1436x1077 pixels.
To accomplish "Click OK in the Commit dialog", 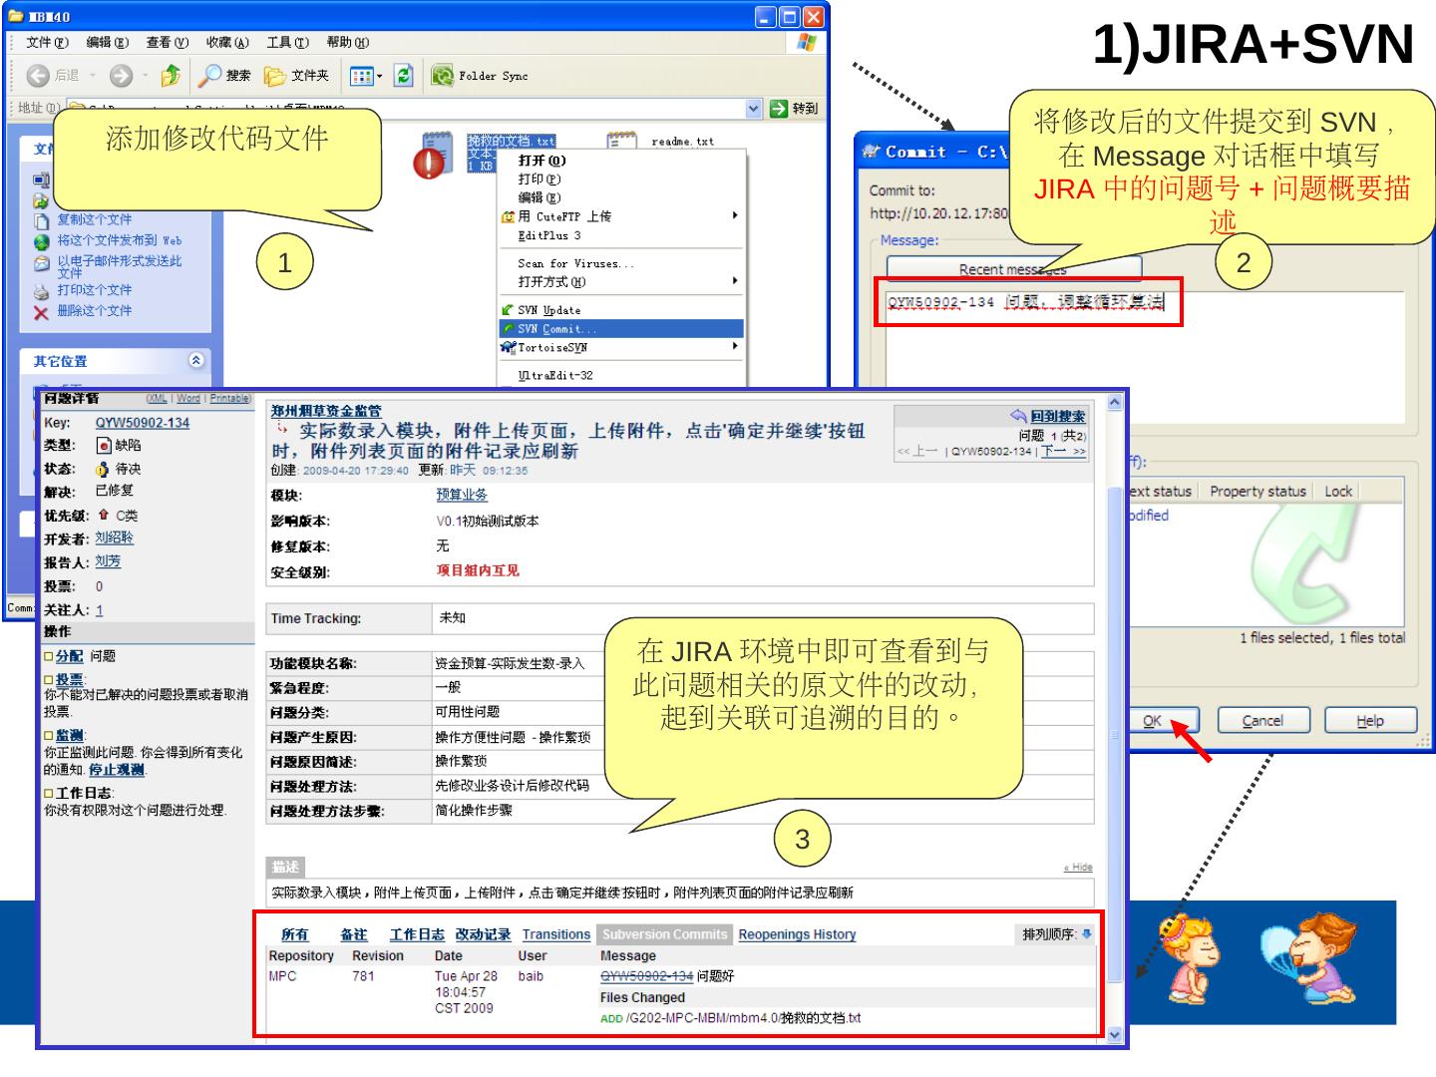I will coord(1152,721).
